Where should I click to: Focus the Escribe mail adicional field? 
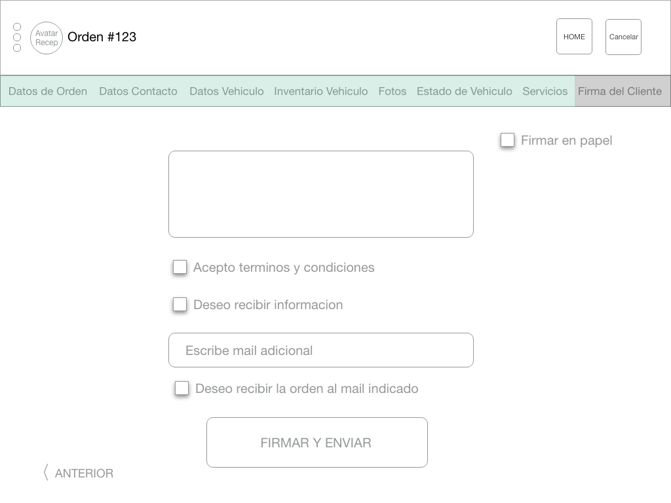tap(321, 350)
